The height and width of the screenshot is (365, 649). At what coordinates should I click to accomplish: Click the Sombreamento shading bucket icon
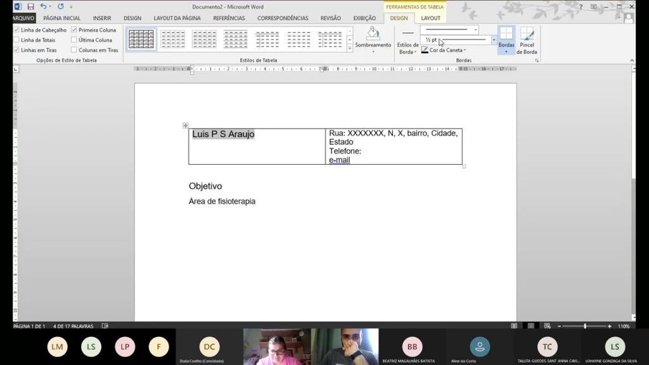pyautogui.click(x=373, y=34)
